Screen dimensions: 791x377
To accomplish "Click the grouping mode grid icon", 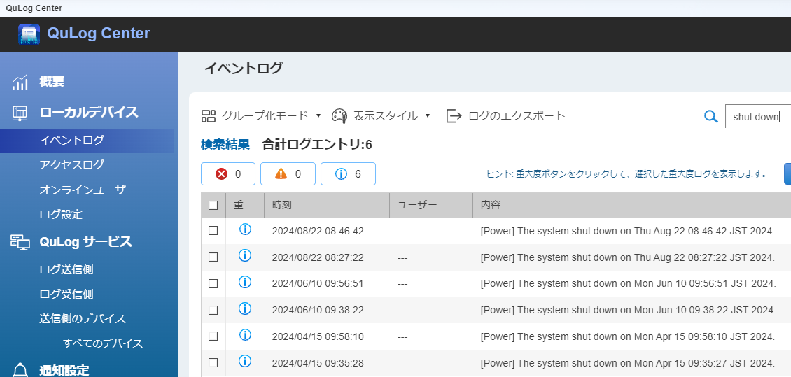I will tap(209, 116).
